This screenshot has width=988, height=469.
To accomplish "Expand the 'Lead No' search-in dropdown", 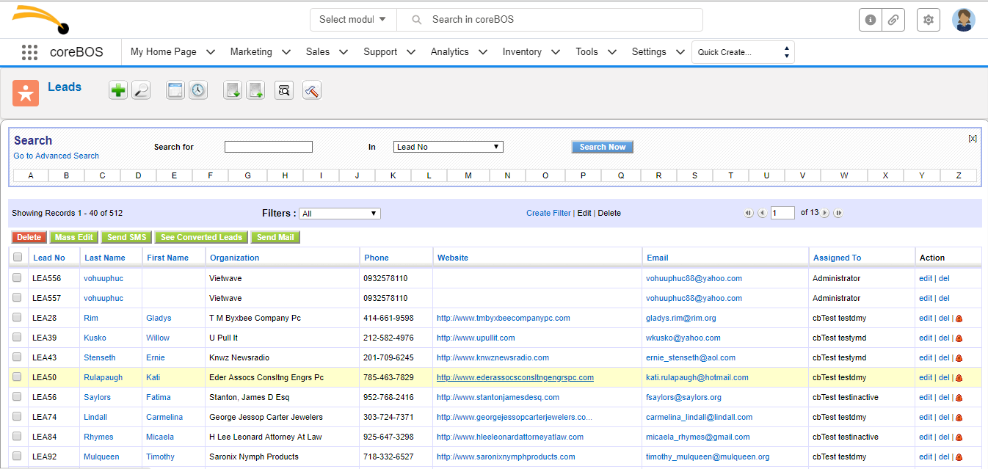I will click(x=448, y=147).
